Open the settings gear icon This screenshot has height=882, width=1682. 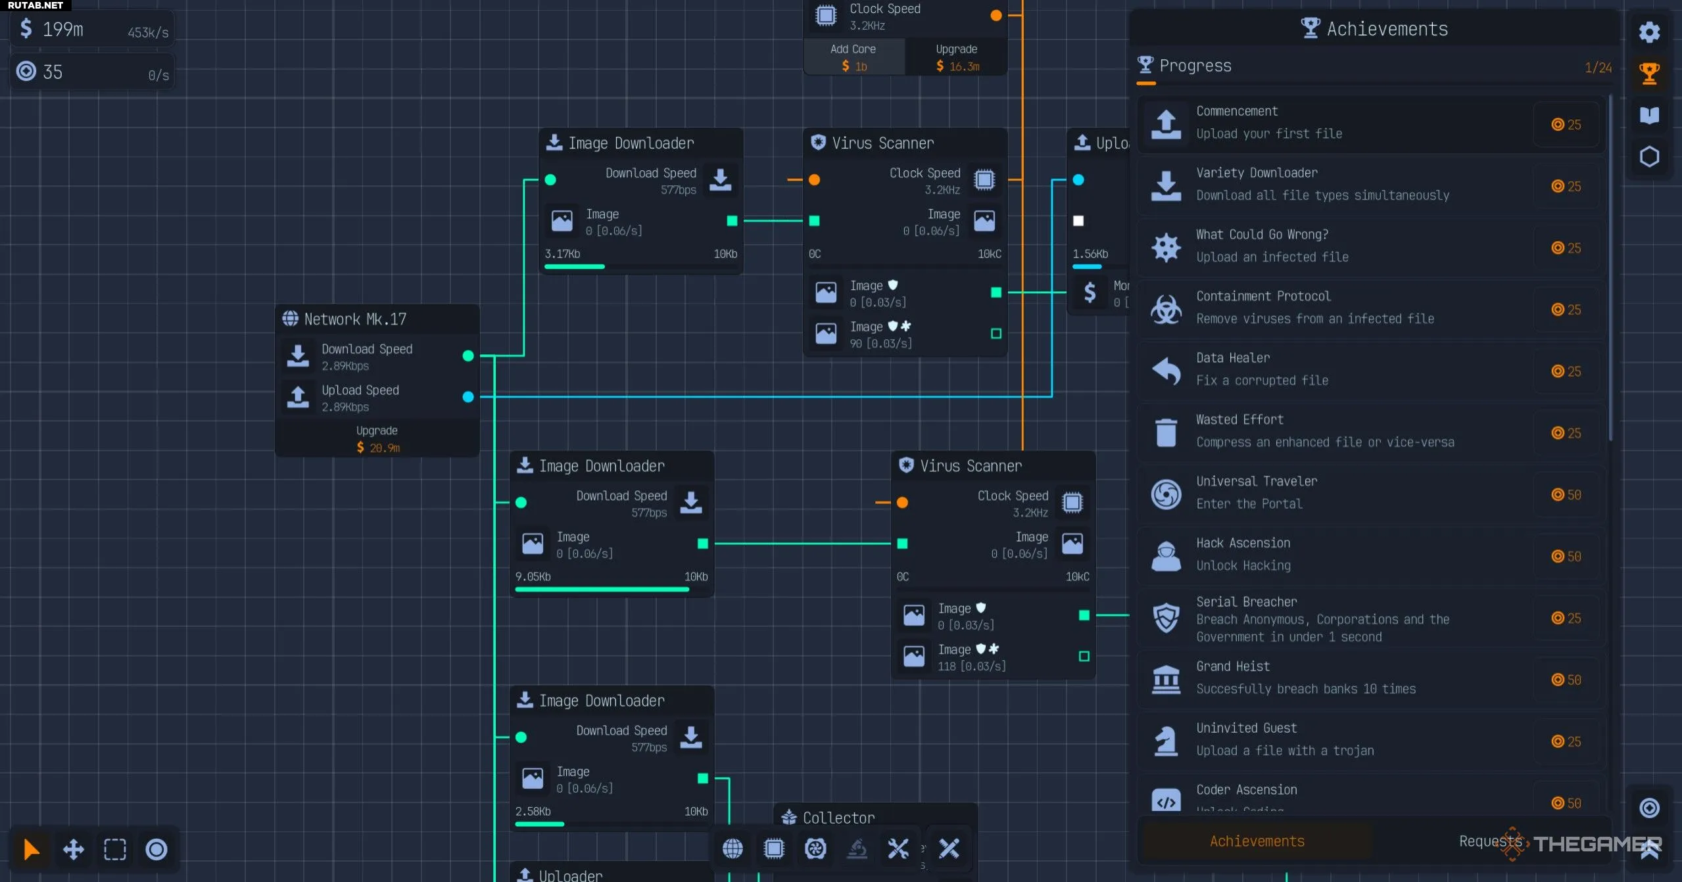[x=1649, y=32]
